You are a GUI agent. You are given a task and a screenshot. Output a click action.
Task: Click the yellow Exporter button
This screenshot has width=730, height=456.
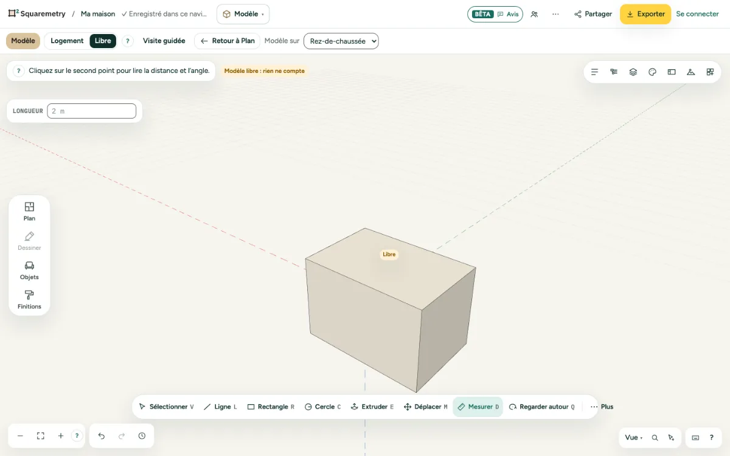(645, 14)
